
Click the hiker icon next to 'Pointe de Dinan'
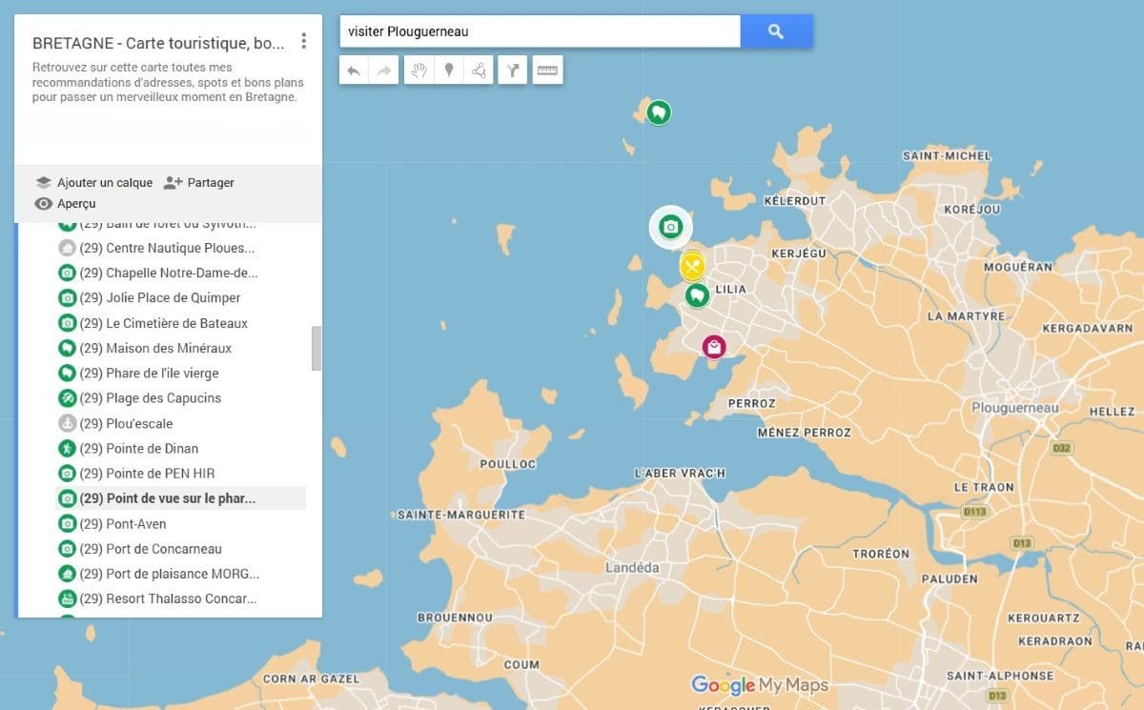[x=67, y=448]
